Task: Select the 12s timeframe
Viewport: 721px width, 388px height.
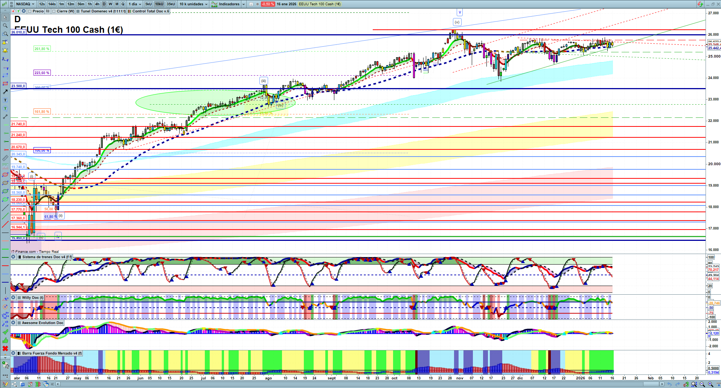Action: pyautogui.click(x=42, y=4)
